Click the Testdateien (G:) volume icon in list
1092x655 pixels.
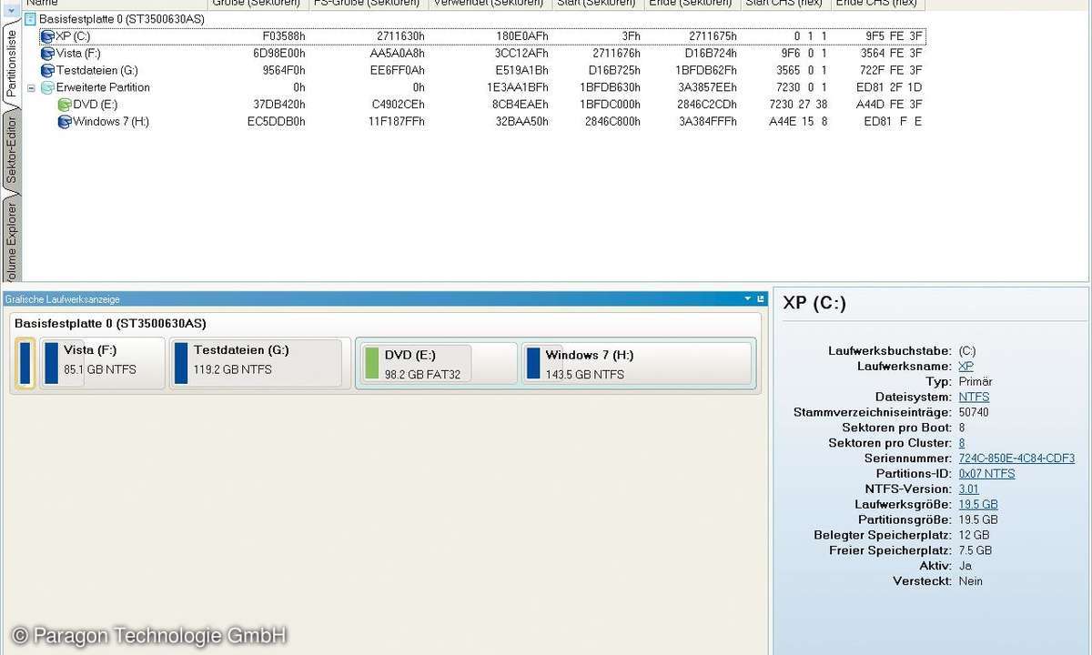tap(47, 70)
